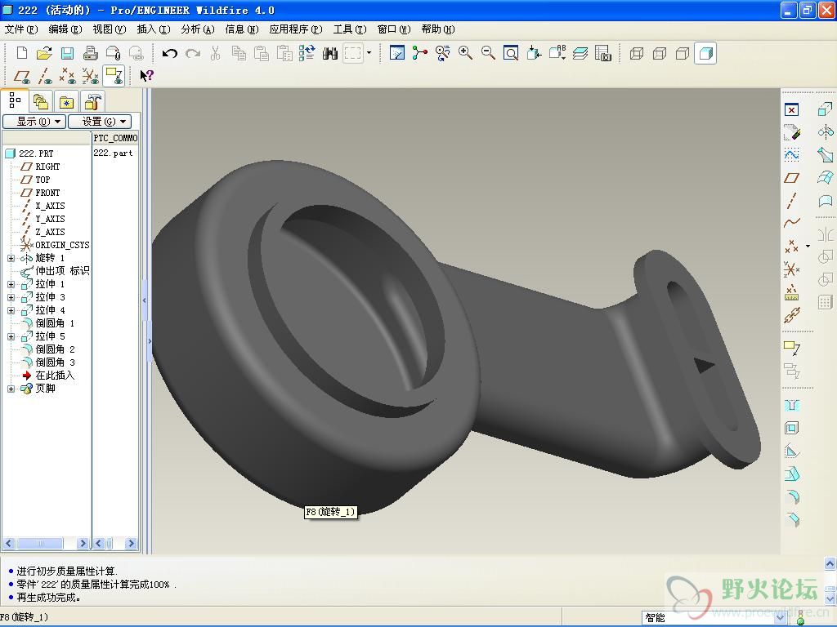Image resolution: width=837 pixels, height=627 pixels.
Task: Select the Rib tool
Action: (x=791, y=451)
